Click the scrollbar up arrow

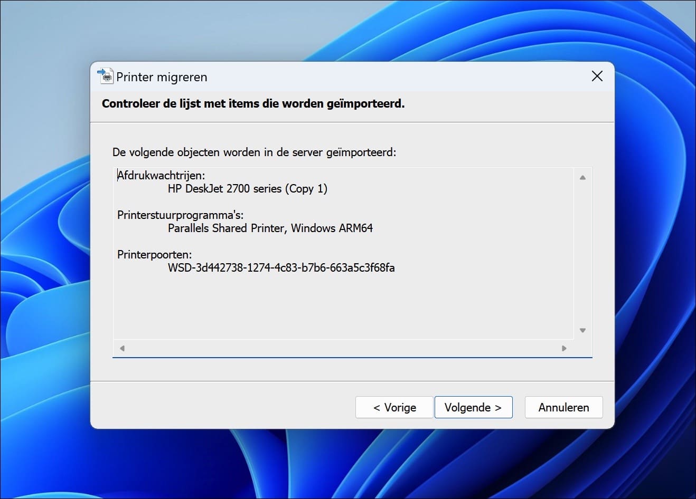click(582, 177)
